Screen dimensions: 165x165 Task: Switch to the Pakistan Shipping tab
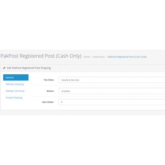(15, 84)
